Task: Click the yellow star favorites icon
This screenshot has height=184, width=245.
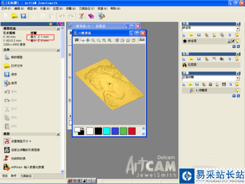Action: click(50, 24)
